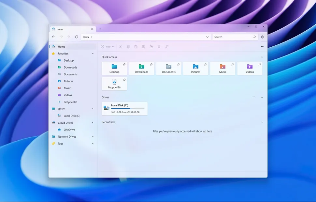The height and width of the screenshot is (202, 316).
Task: Collapse the Favorites section
Action: tap(93, 53)
